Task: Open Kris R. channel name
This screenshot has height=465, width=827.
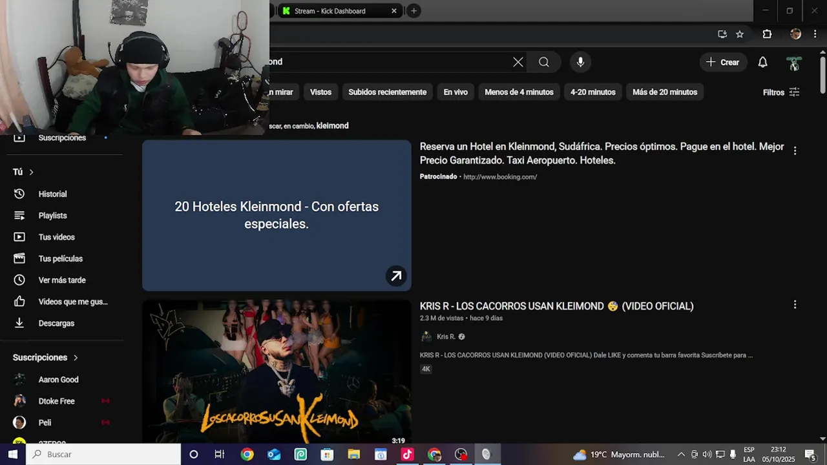Action: point(446,336)
